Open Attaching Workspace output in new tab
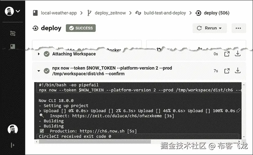This screenshot has height=155, width=253. 227,54
